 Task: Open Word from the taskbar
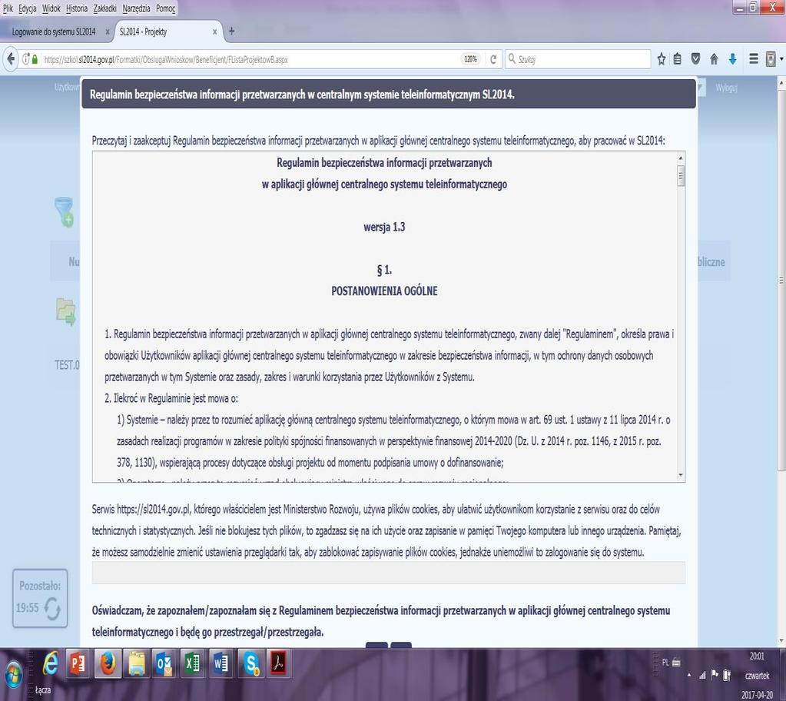221,664
